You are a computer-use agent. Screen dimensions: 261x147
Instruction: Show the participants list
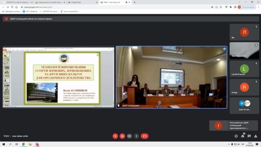point(243,136)
